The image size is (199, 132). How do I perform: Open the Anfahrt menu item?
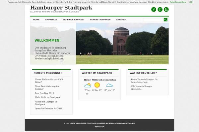point(121,19)
